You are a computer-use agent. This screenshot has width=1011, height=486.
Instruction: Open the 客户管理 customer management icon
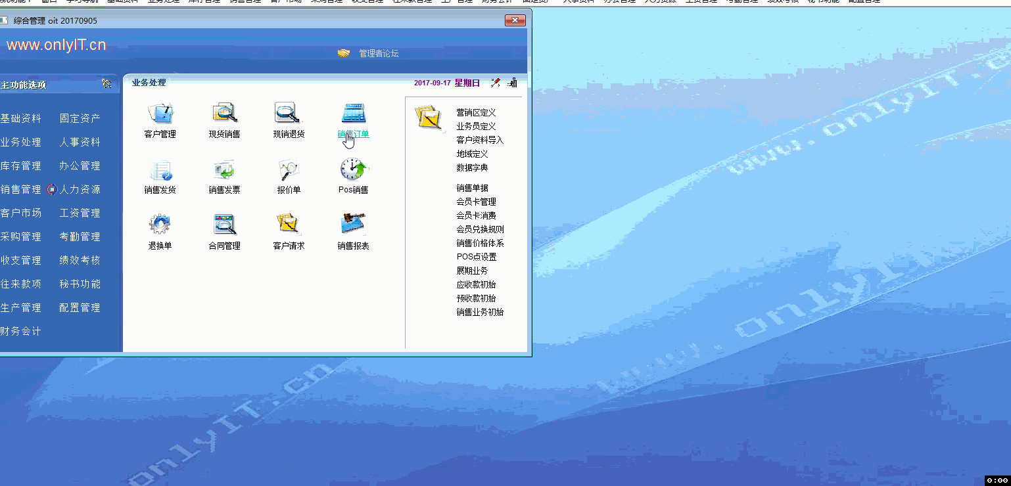click(x=160, y=114)
